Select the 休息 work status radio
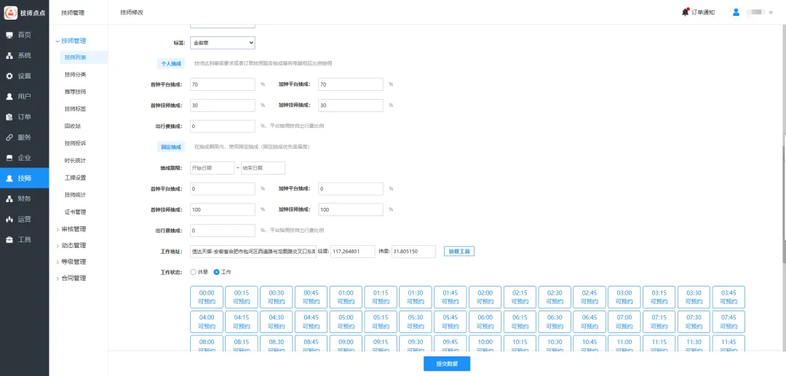The width and height of the screenshot is (786, 376). point(193,272)
